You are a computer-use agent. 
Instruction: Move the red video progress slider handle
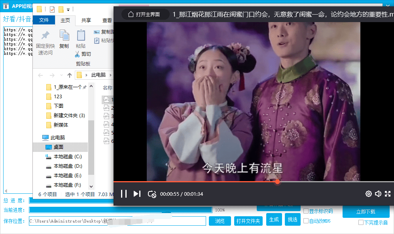click(277, 182)
